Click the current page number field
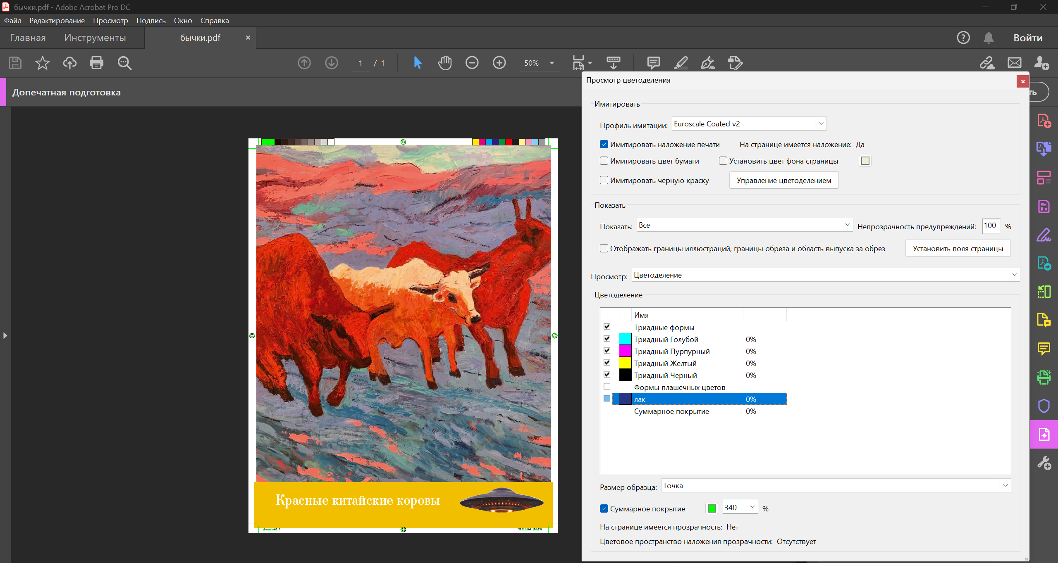The width and height of the screenshot is (1058, 563). click(361, 63)
